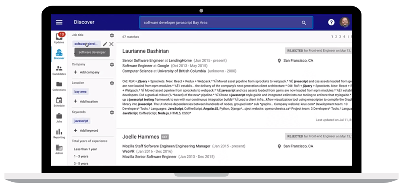
Task: Open Collections folder in sidebar
Action: pyautogui.click(x=59, y=86)
